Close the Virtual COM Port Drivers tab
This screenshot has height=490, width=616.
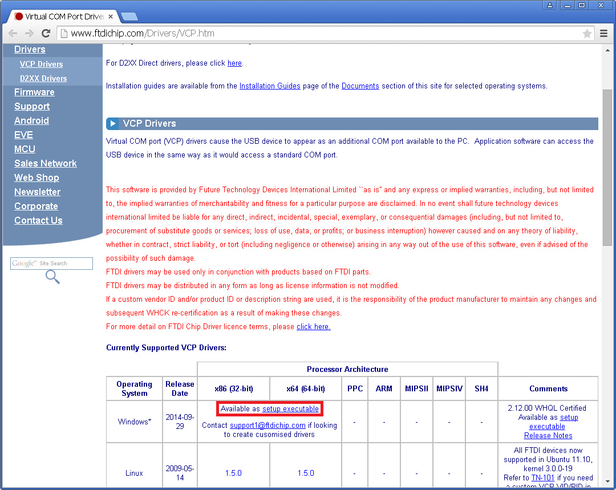coord(111,17)
